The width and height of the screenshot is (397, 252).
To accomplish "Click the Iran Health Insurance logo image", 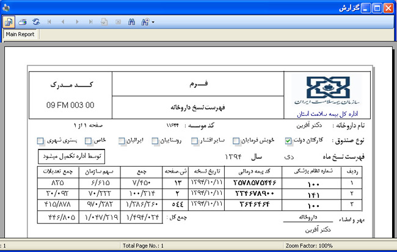I will pyautogui.click(x=327, y=90).
